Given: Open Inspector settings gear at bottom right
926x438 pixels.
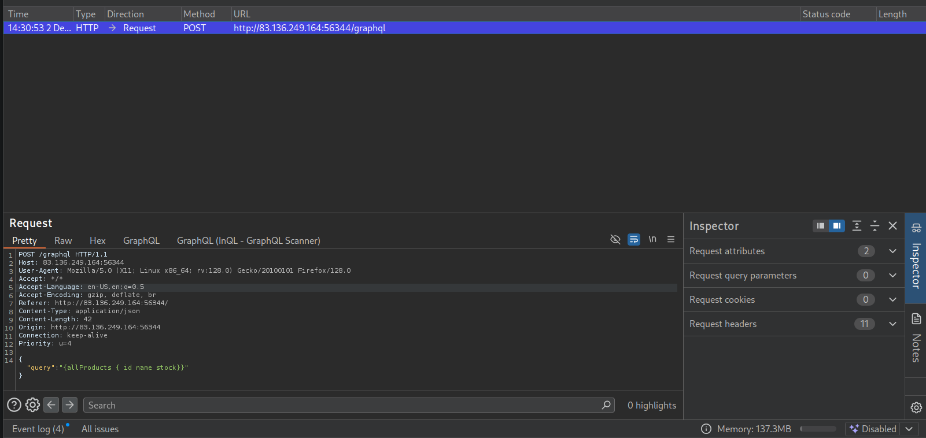Looking at the screenshot, I should (x=916, y=407).
